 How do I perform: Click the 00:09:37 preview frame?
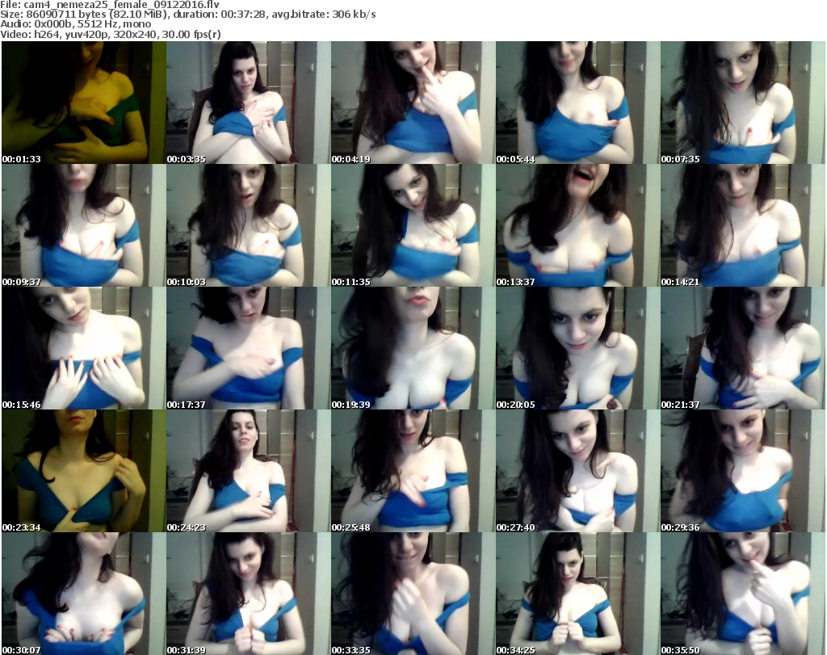pyautogui.click(x=84, y=225)
